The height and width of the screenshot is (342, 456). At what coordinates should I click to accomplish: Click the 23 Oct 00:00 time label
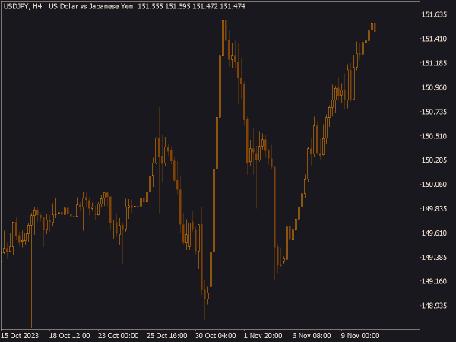coord(118,336)
